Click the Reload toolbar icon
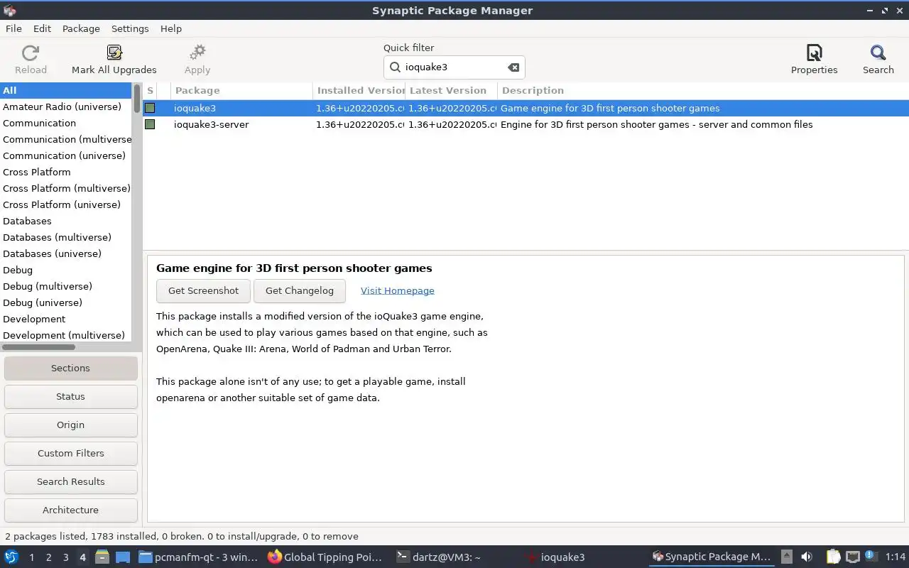909x568 pixels. click(31, 53)
